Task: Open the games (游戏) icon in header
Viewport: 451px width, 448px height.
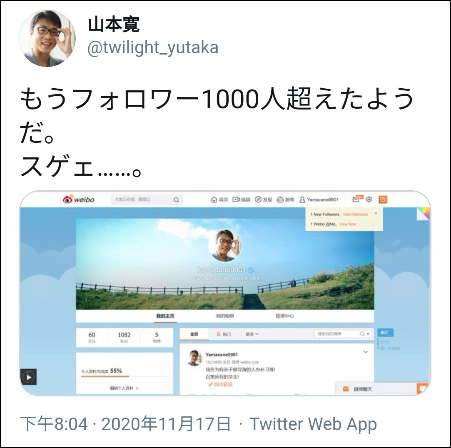Action: coord(280,199)
